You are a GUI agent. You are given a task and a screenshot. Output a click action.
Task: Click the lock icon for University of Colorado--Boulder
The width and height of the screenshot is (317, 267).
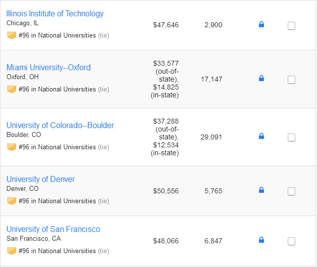click(x=262, y=136)
